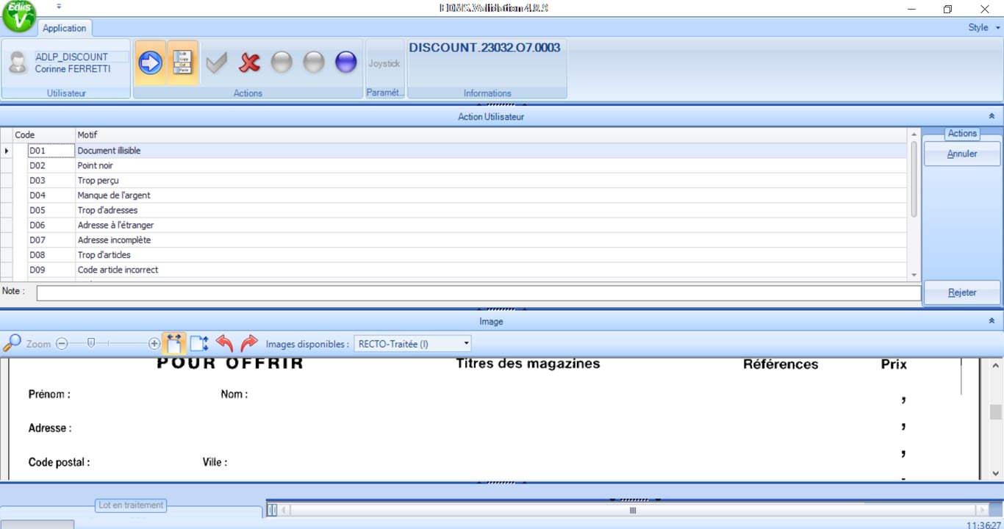Click the grey checkmark validate icon
Image resolution: width=1004 pixels, height=529 pixels.
[216, 63]
